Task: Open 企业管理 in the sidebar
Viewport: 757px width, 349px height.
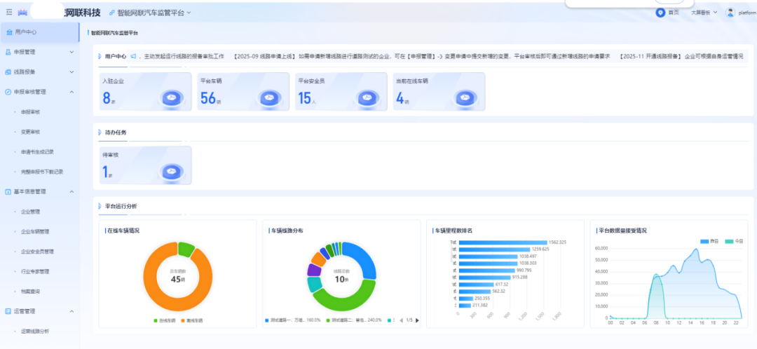Action: (30, 212)
